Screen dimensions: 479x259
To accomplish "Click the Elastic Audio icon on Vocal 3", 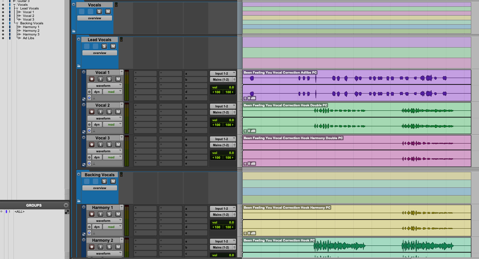I will point(94,163).
